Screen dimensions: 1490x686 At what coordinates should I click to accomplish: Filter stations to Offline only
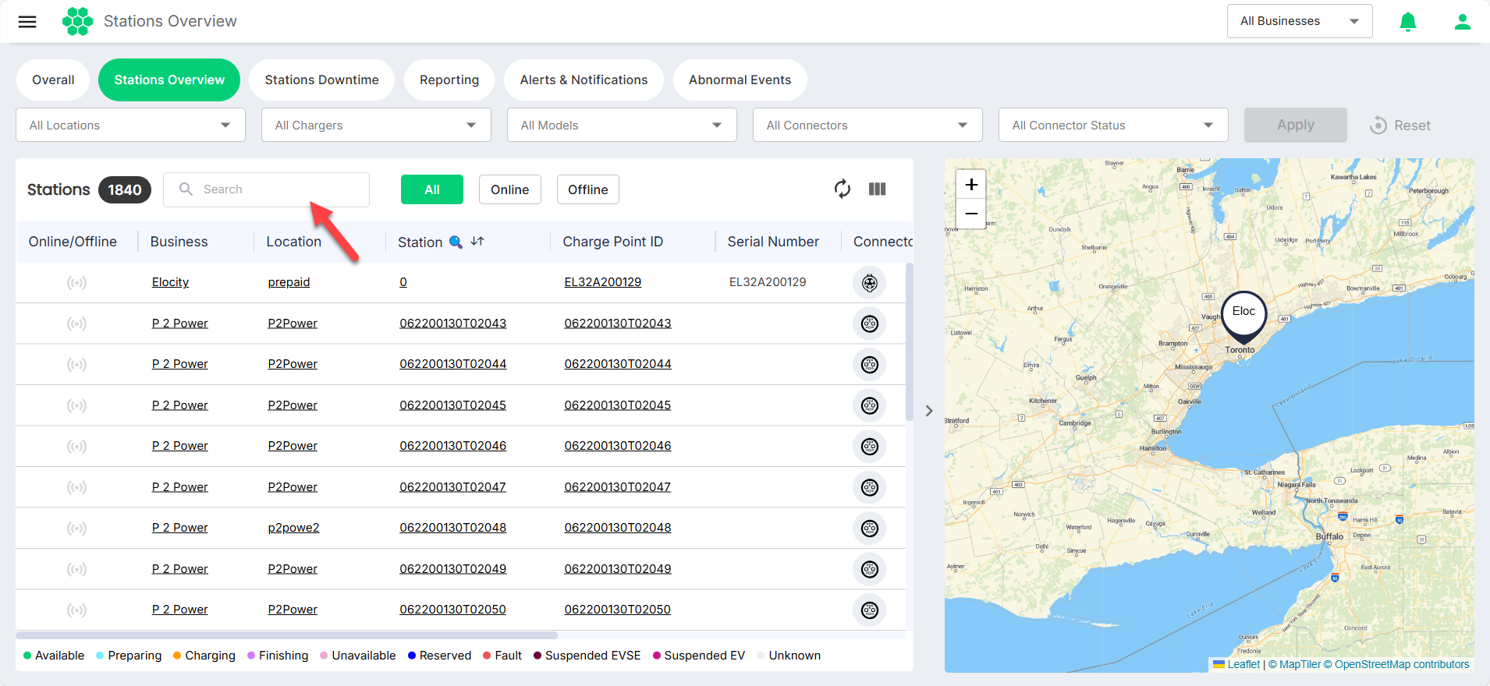coord(588,189)
